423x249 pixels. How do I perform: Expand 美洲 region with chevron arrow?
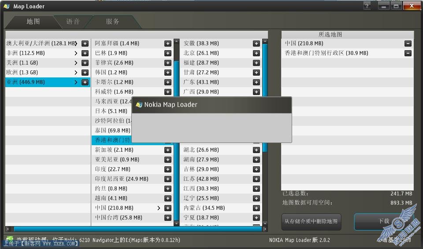pyautogui.click(x=76, y=63)
